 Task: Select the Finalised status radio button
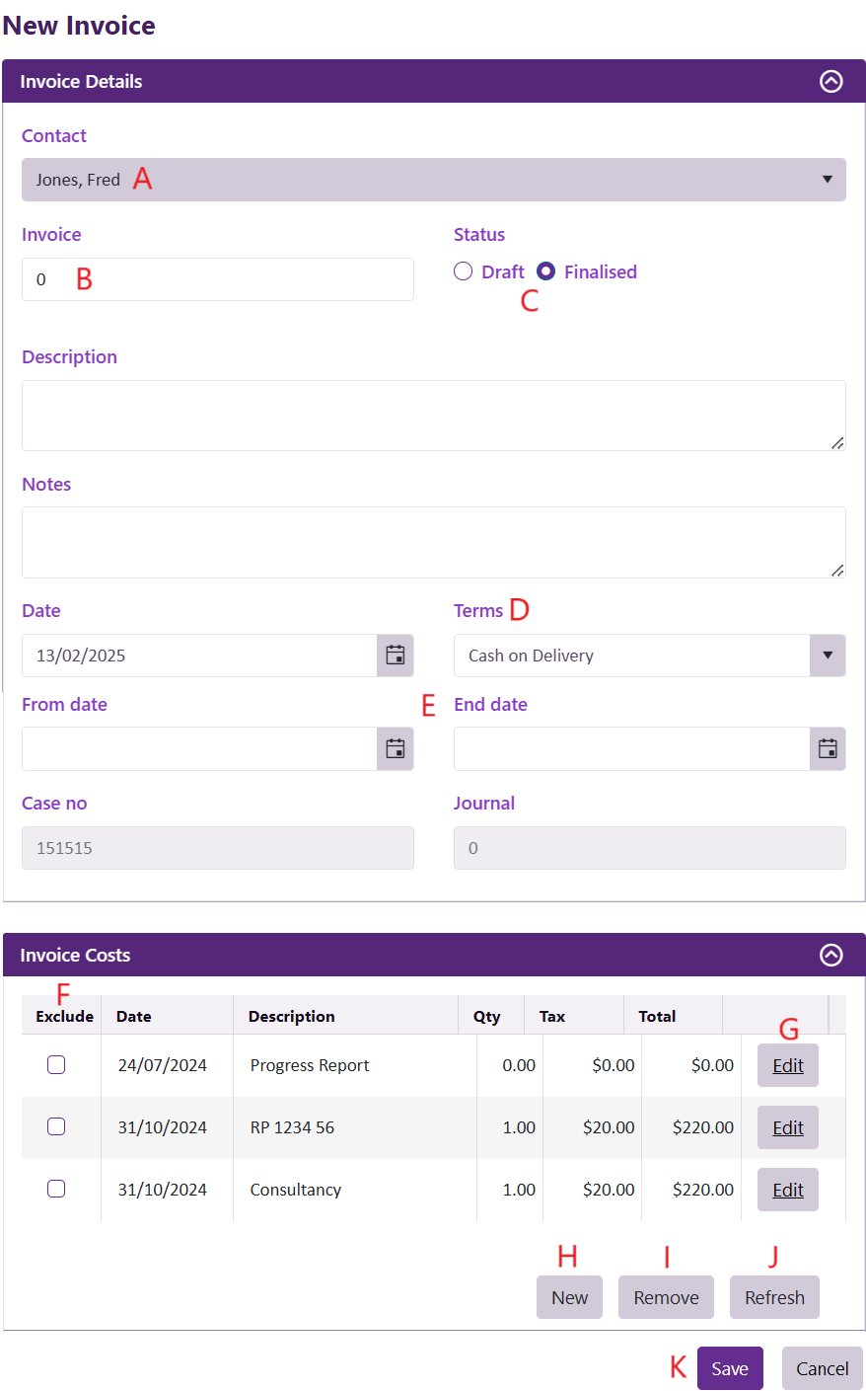click(x=546, y=271)
